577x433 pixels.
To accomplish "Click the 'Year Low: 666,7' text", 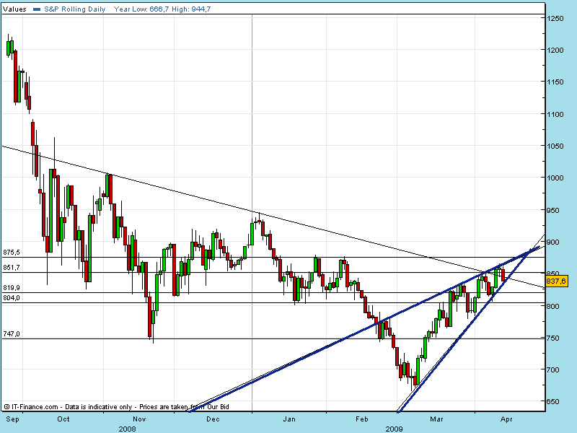I will (141, 9).
